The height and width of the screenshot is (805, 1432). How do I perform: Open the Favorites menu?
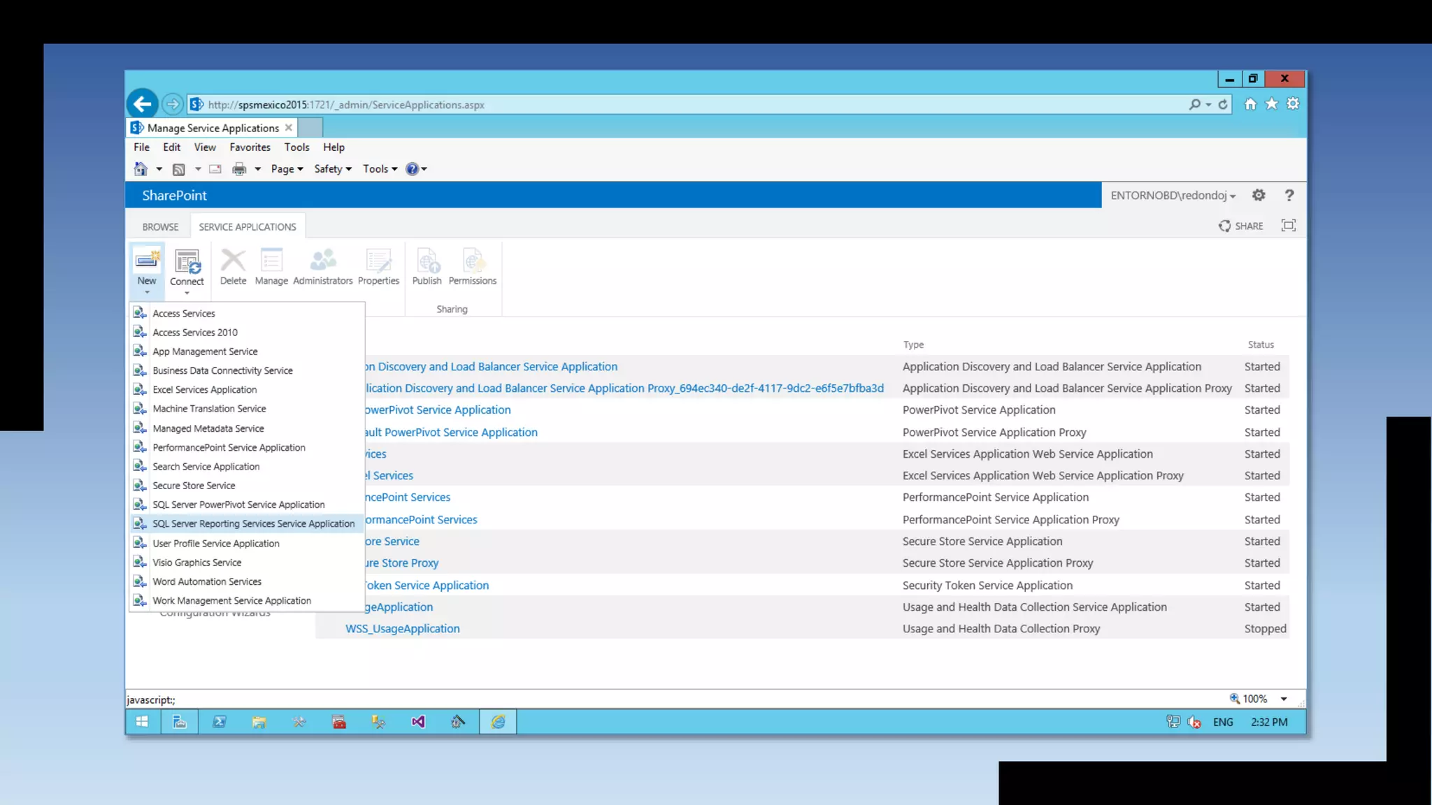[250, 147]
